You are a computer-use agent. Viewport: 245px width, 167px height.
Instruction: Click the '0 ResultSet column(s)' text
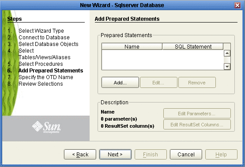click(128, 126)
